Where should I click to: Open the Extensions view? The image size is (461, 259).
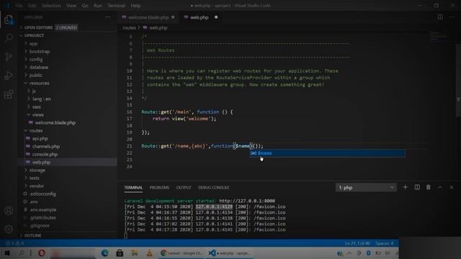pos(9,94)
